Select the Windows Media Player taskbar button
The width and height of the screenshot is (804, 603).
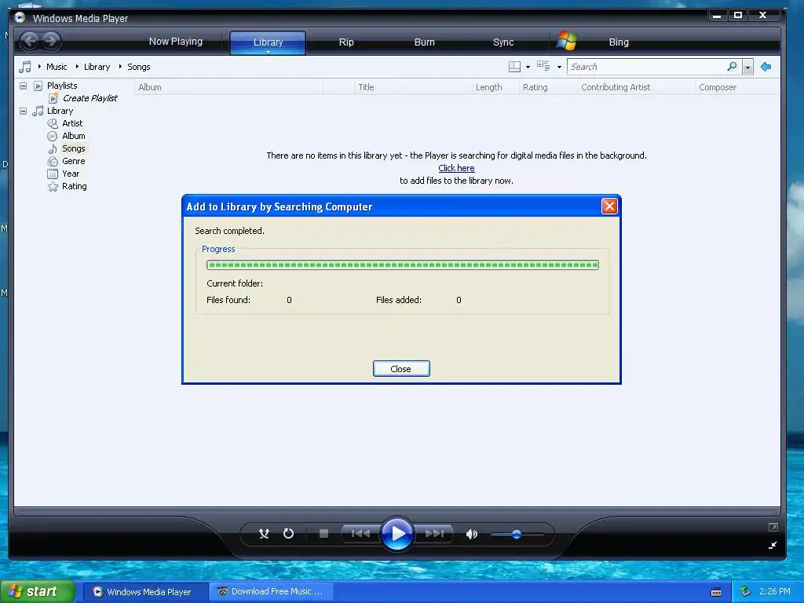(144, 592)
